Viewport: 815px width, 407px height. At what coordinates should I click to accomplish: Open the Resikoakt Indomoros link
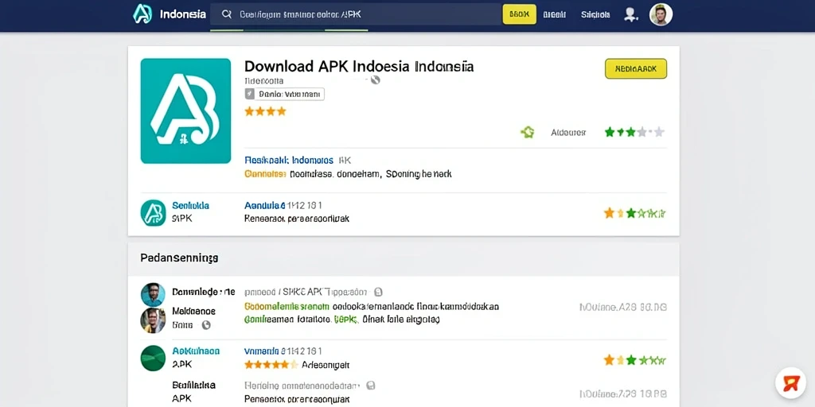pos(289,161)
